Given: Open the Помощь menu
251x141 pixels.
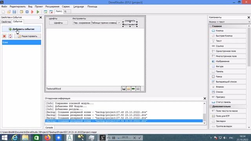Looking at the screenshot, I should [93, 7].
